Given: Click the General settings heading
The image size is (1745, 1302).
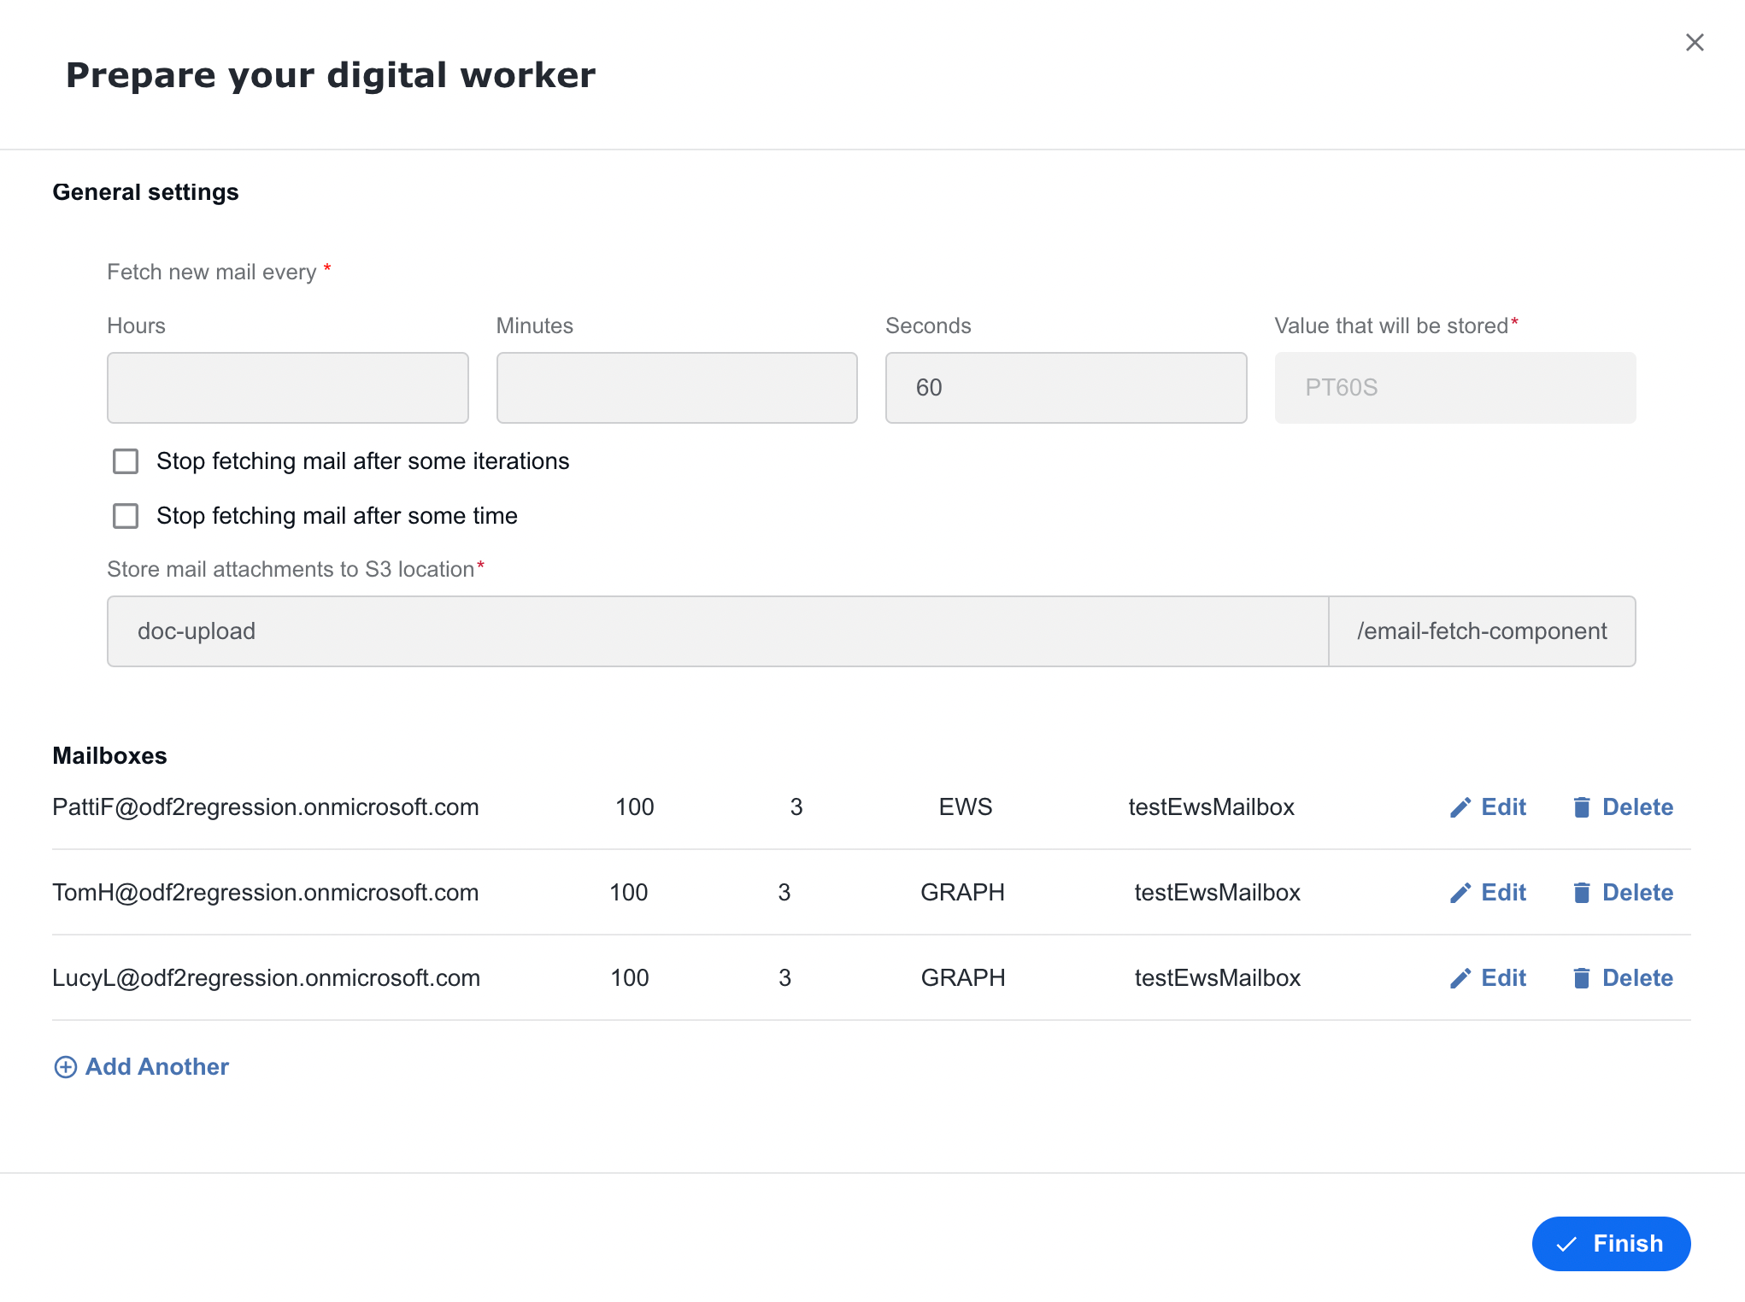Looking at the screenshot, I should pyautogui.click(x=146, y=192).
